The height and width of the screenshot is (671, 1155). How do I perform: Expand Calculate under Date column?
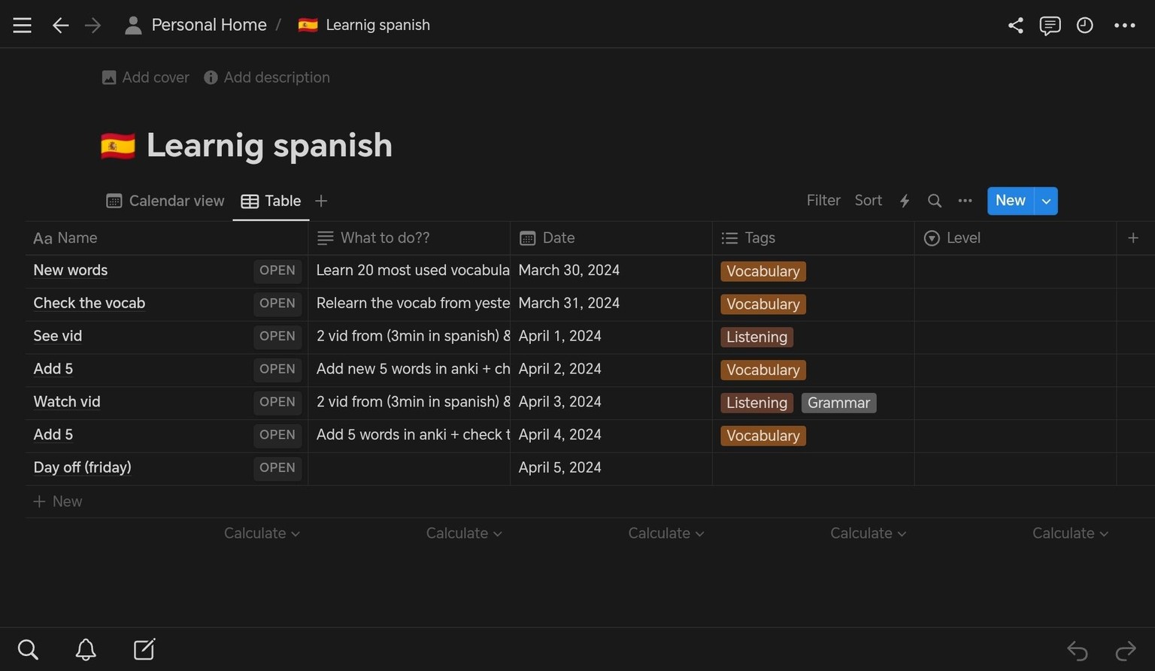666,533
